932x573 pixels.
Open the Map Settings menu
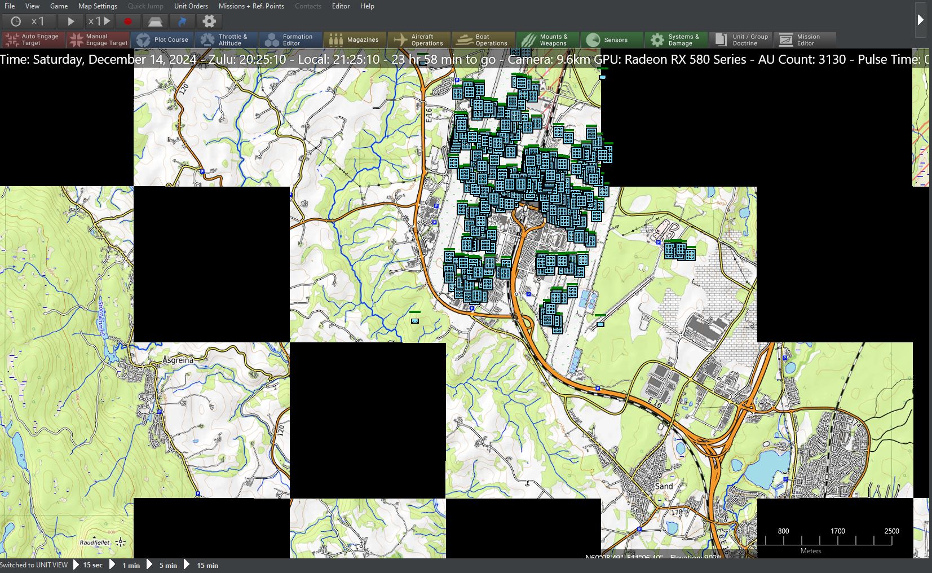click(98, 6)
